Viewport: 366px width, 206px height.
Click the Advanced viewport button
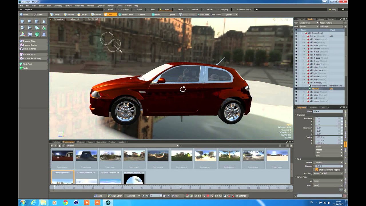75,19
